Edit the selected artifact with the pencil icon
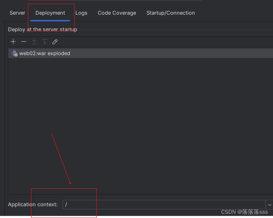This screenshot has height=218, width=273. coord(55,41)
